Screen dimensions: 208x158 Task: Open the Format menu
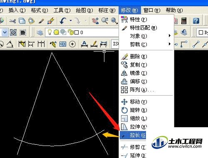click(40, 10)
